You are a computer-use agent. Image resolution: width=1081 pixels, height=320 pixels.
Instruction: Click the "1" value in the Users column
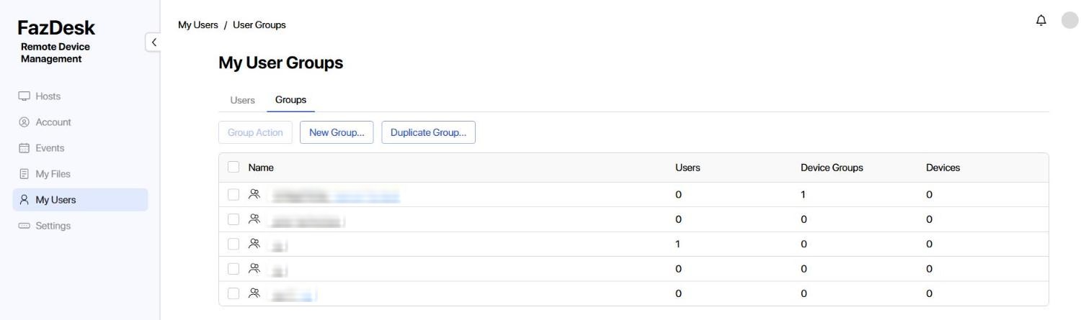(677, 244)
